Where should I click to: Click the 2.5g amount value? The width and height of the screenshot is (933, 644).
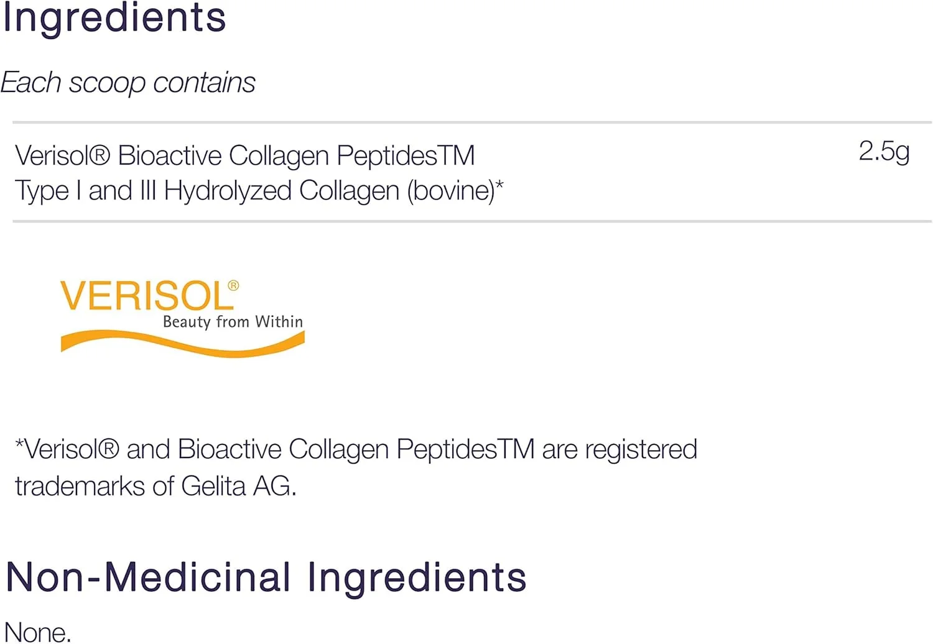(x=884, y=151)
